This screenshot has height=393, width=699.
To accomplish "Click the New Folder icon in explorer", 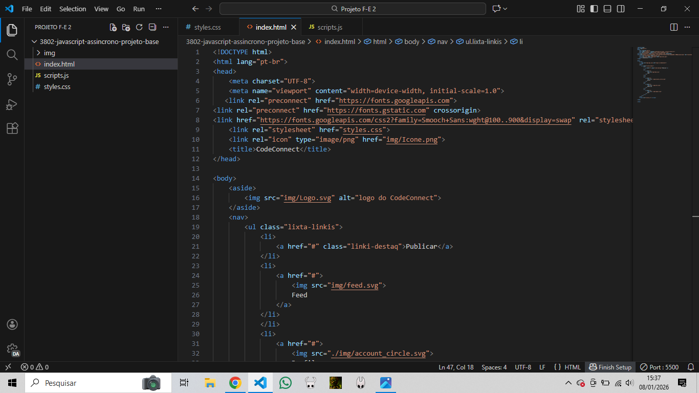I will (x=126, y=27).
